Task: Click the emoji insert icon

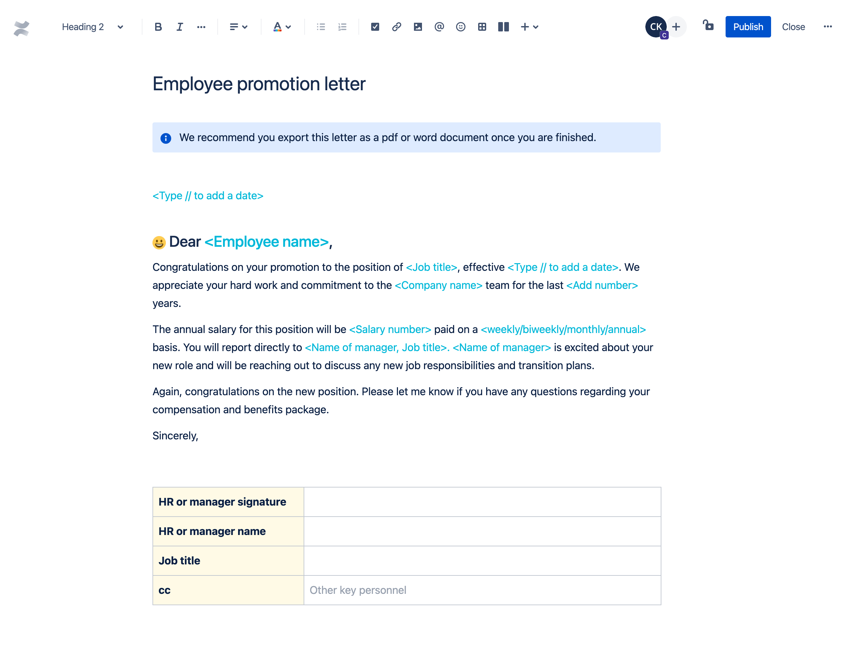Action: tap(460, 27)
